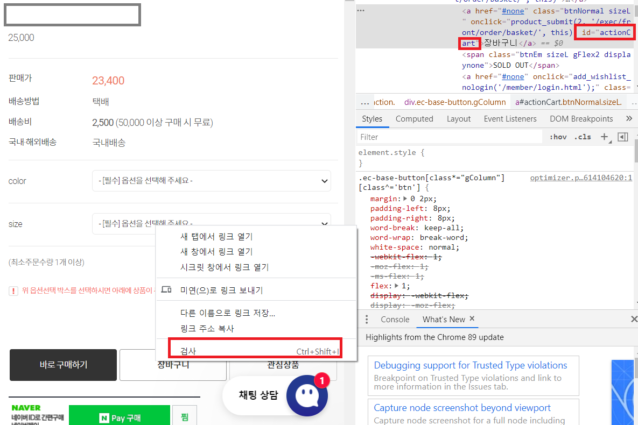
Task: Click the add new style rule plus icon
Action: pyautogui.click(x=605, y=137)
